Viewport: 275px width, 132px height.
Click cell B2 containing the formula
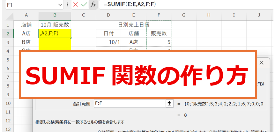point(55,33)
